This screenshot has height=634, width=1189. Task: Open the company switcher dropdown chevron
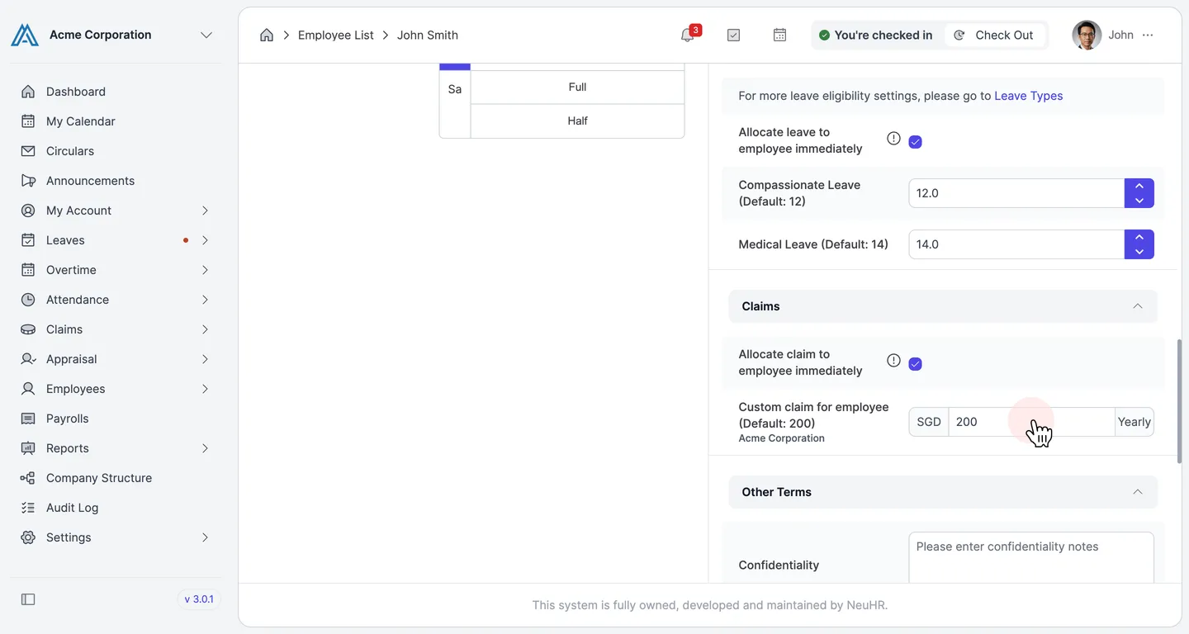pyautogui.click(x=206, y=35)
